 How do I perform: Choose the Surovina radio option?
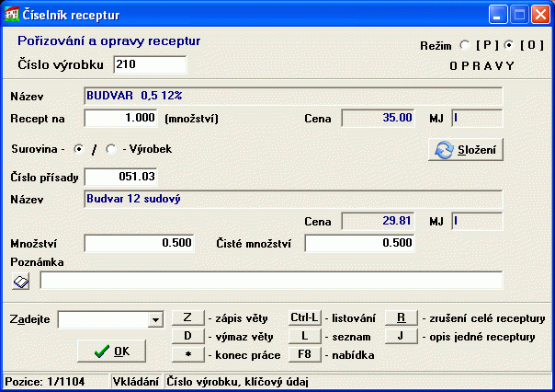[79, 148]
